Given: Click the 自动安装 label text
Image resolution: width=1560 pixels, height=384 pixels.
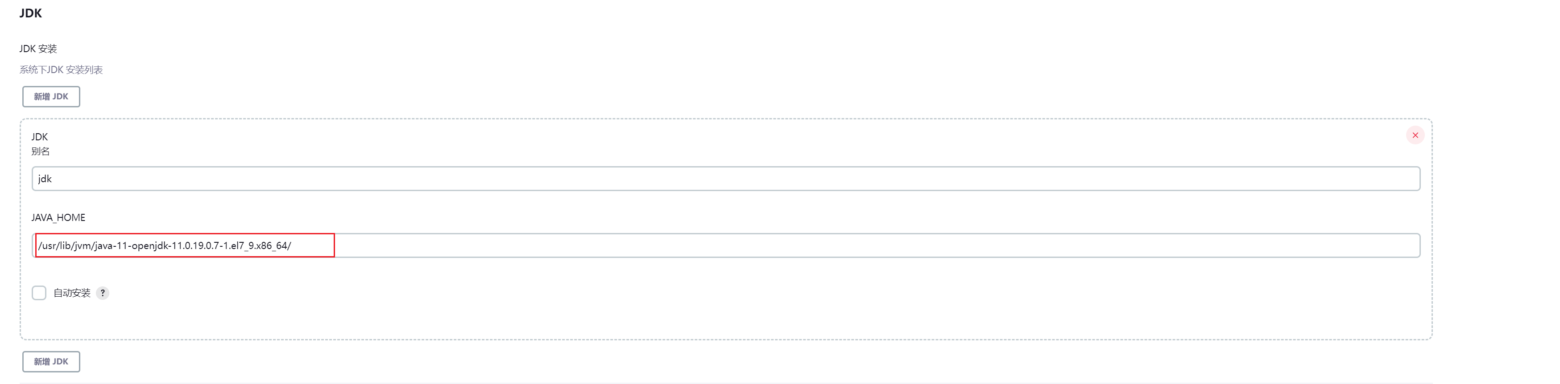Looking at the screenshot, I should [72, 293].
